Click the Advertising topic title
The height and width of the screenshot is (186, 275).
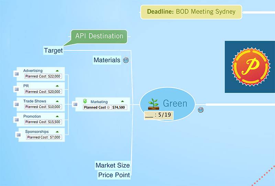33,71
